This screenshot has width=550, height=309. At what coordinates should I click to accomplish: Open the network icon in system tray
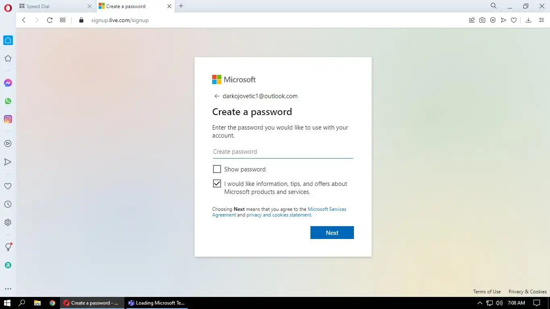490,303
